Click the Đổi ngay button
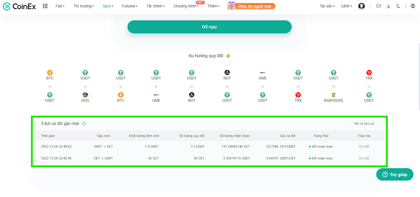 coord(209,27)
